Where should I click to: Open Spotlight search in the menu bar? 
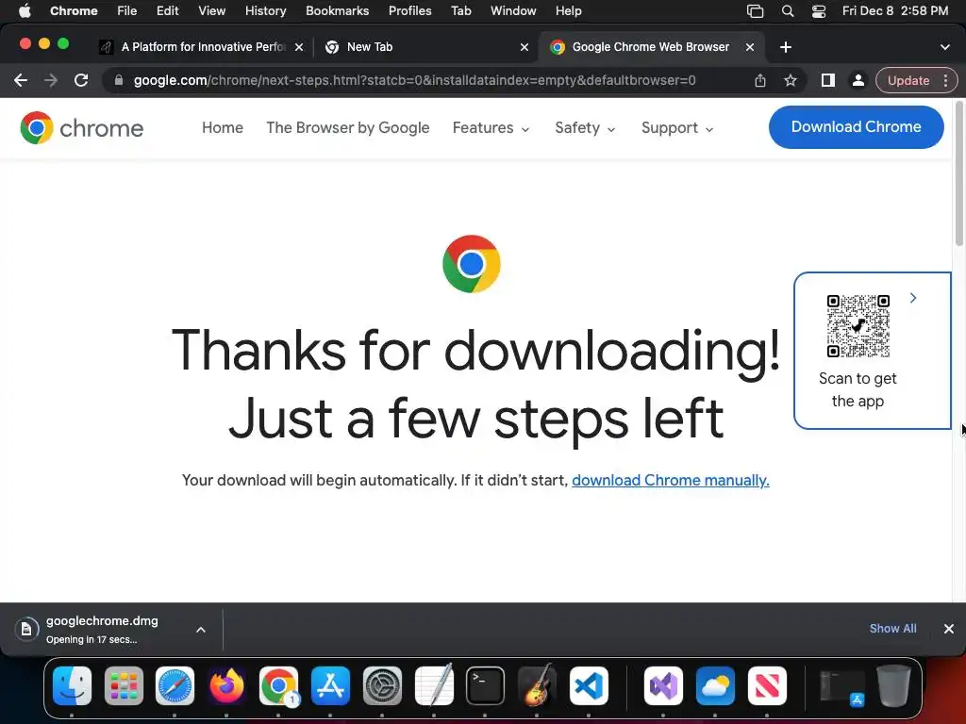(x=788, y=11)
